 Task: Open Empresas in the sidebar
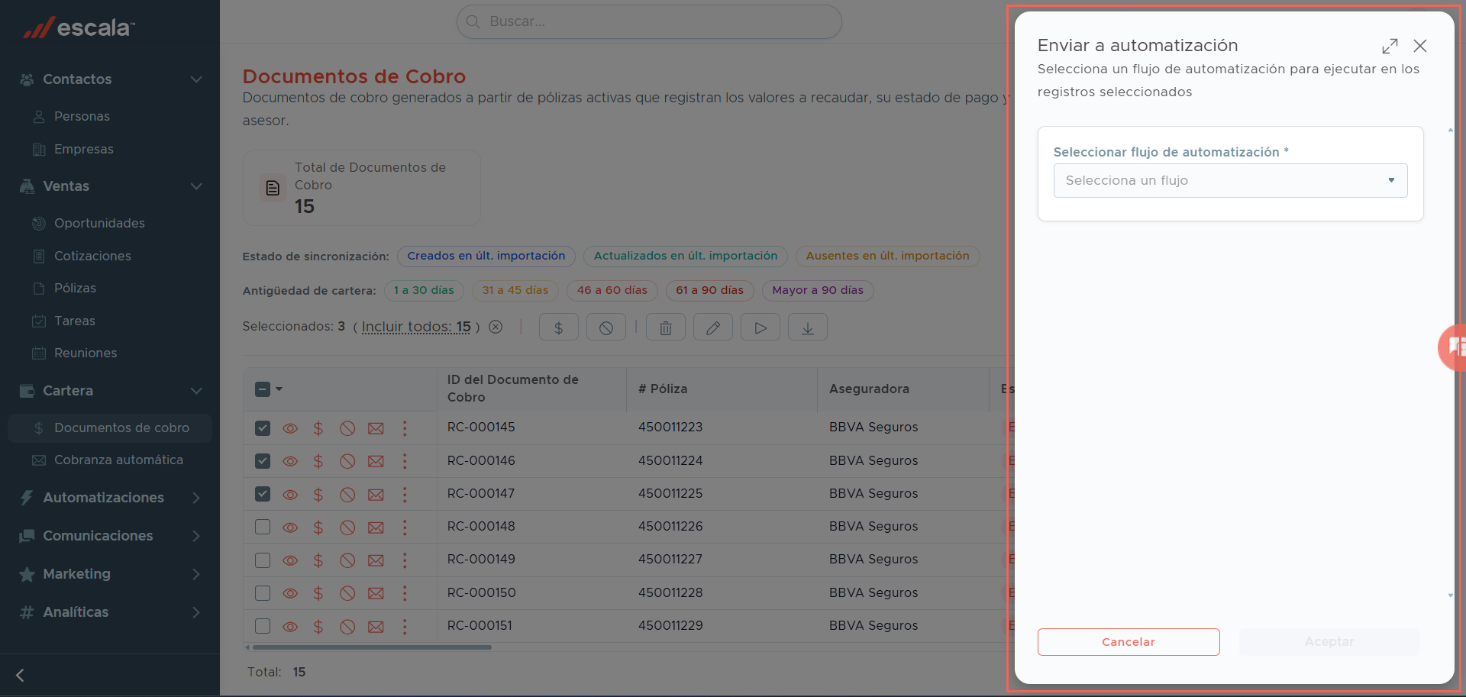point(84,150)
